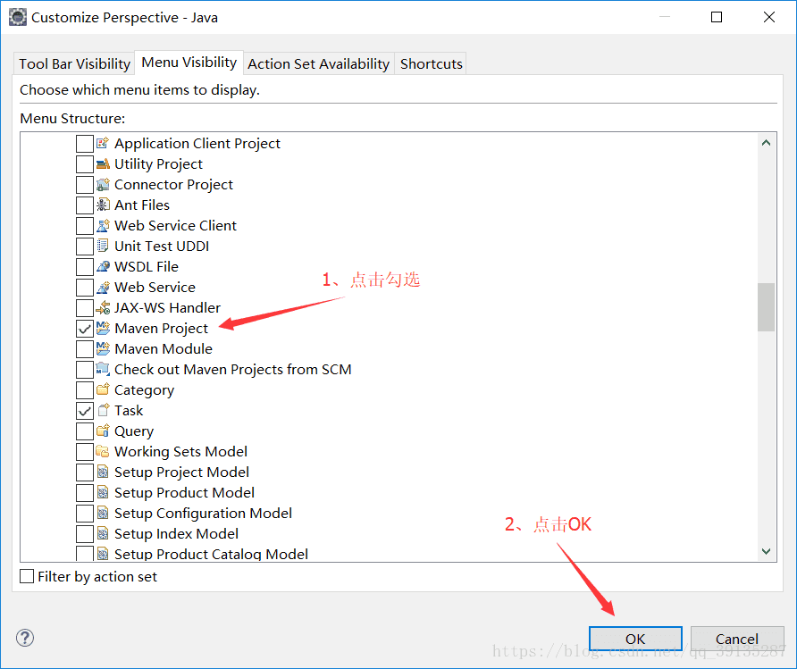797x669 pixels.
Task: Toggle Filter by action set checkbox
Action: [x=27, y=576]
